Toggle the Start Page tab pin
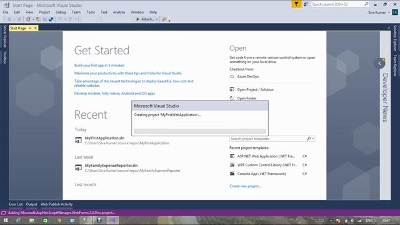Screen dimensions: 400x225 coord(30,28)
